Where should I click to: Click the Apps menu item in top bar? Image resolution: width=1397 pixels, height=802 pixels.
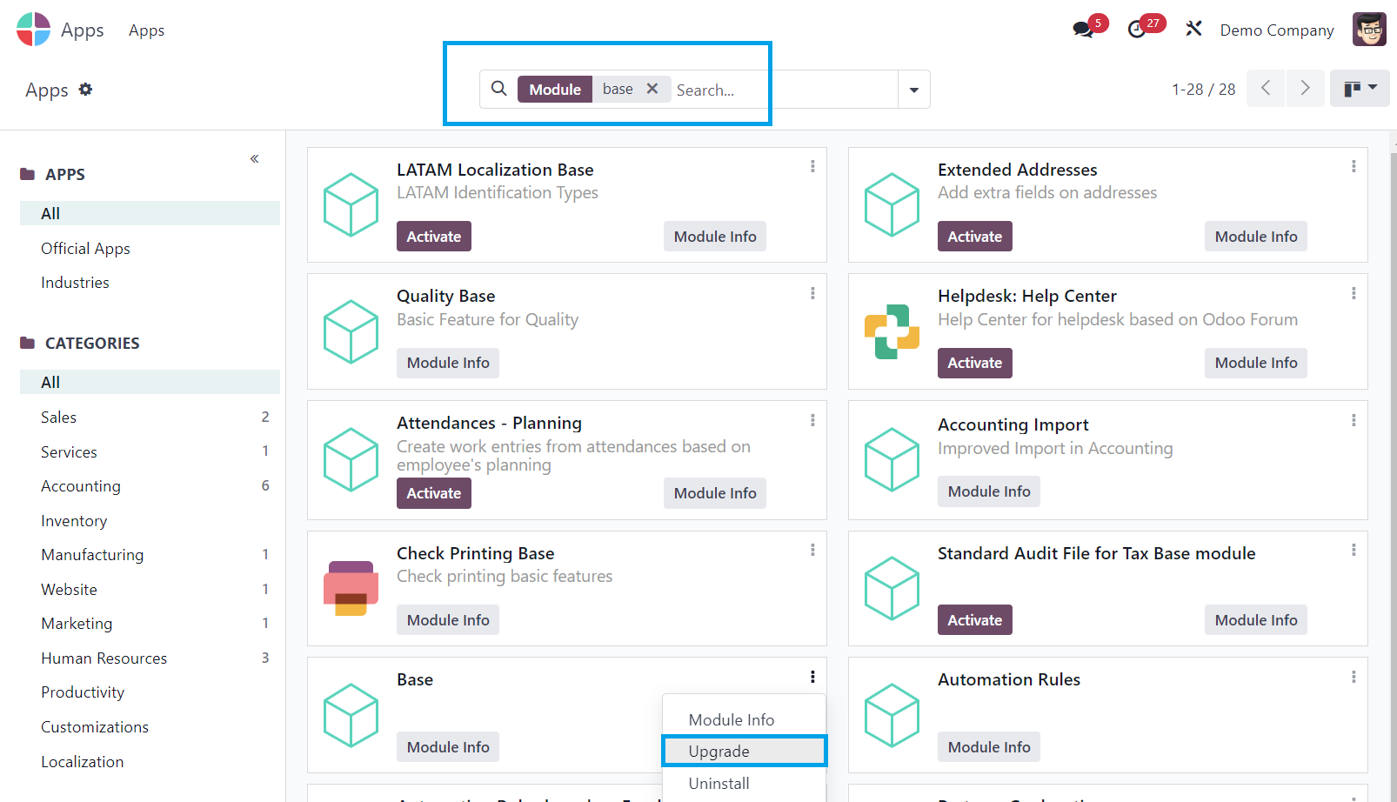(146, 30)
